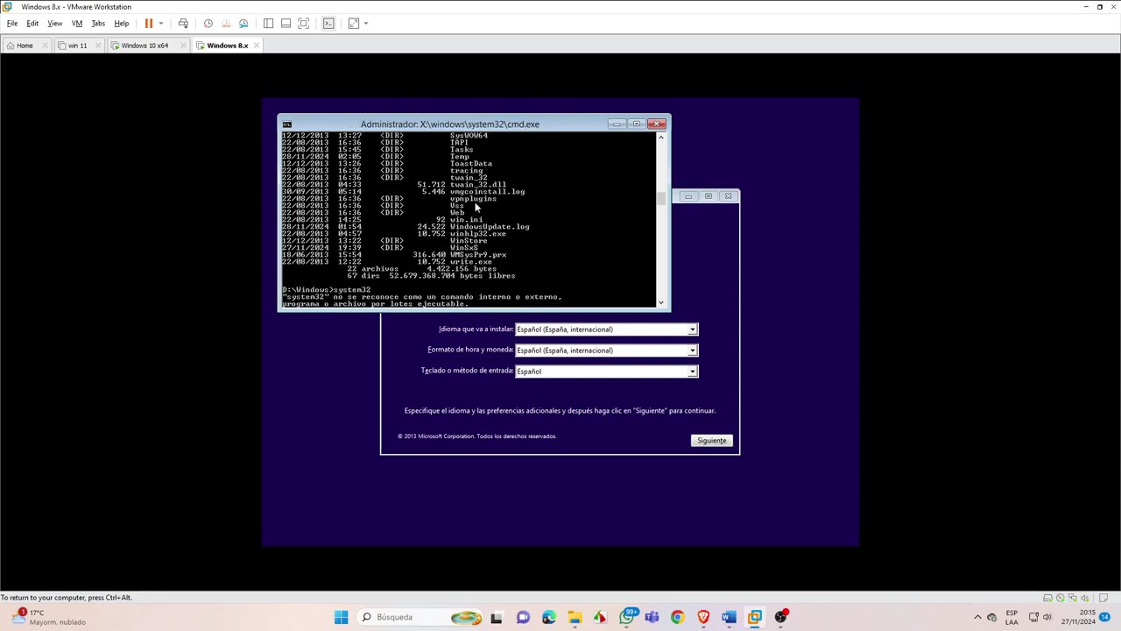Click the cmd.exe title bar system icon

pos(287,124)
